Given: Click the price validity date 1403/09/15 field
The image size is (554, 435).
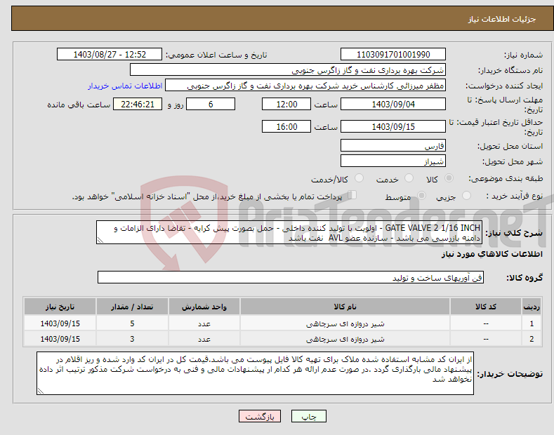Looking at the screenshot, I should 393,126.
